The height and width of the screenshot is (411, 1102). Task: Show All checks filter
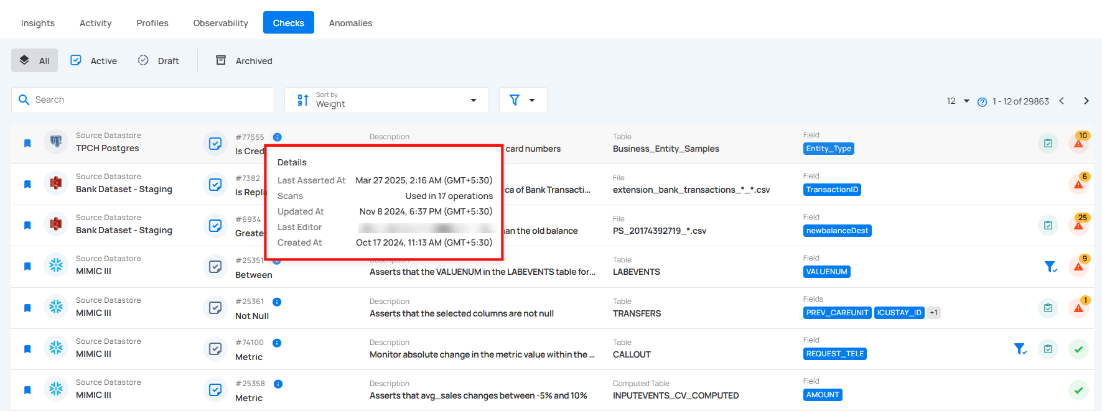coord(34,60)
